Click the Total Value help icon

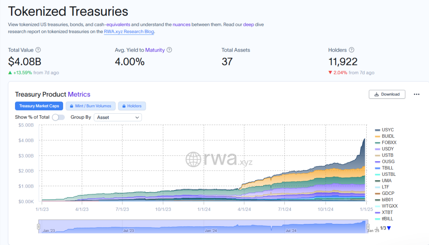[x=38, y=50]
